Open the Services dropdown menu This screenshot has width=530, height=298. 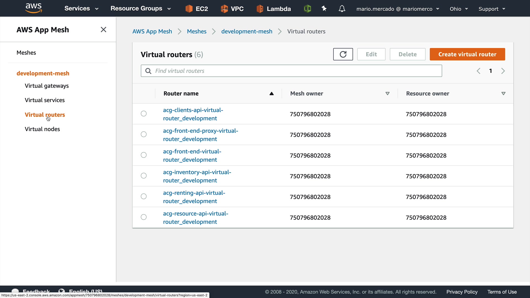coord(81,9)
